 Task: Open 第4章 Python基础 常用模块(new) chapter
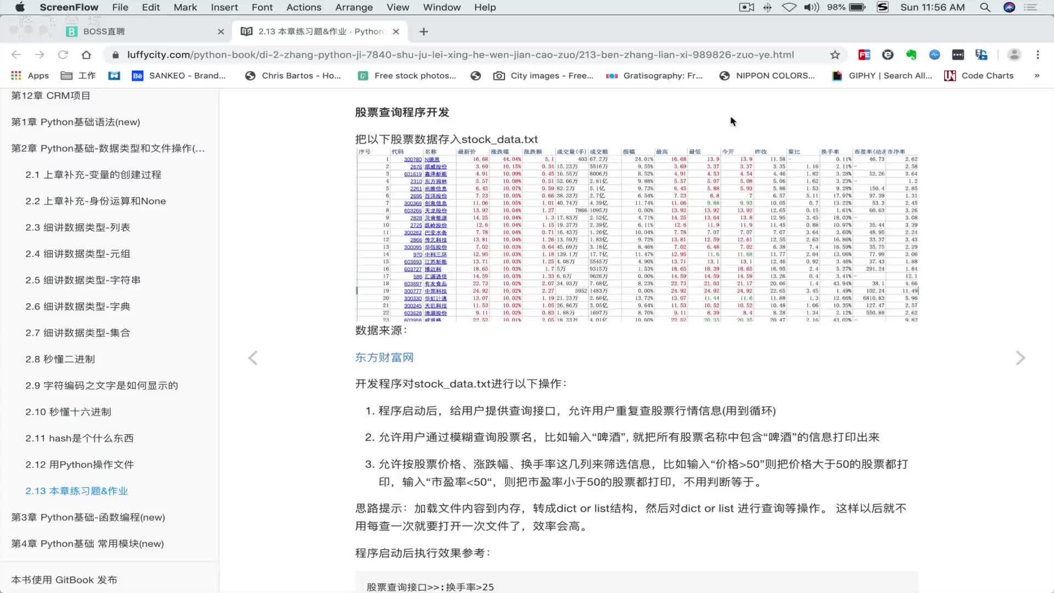coord(88,544)
